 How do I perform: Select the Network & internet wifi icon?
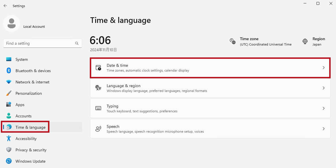pos(9,82)
